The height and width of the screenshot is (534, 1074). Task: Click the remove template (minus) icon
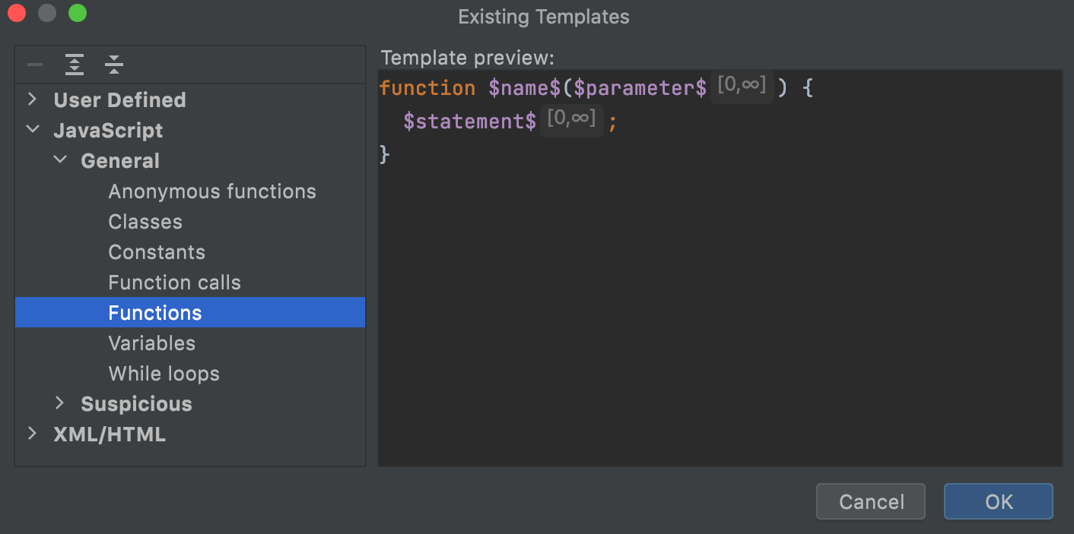click(34, 65)
